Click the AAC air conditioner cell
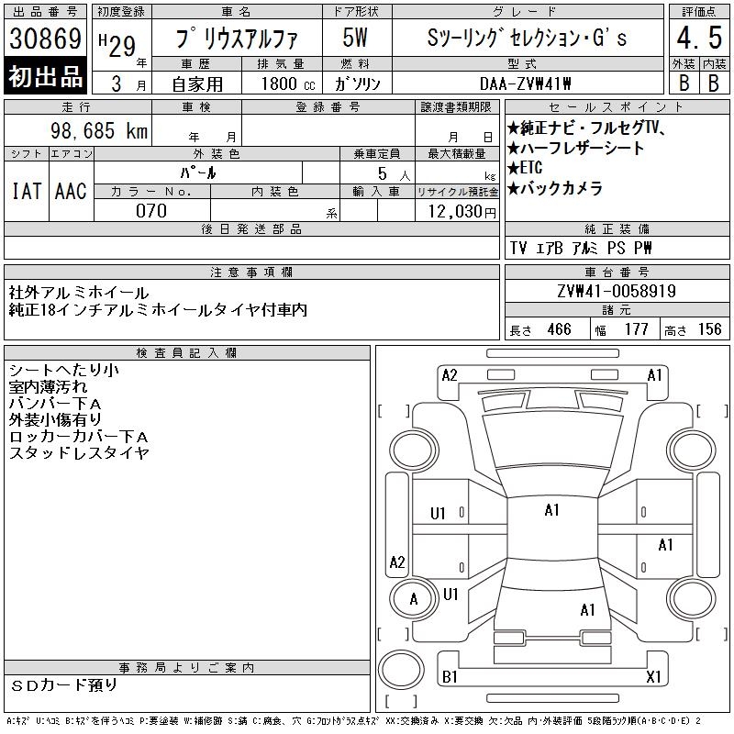Image resolution: width=734 pixels, height=734 pixels. [x=71, y=191]
